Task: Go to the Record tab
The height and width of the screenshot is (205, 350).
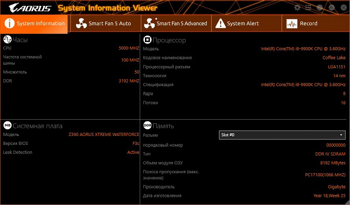Action: pos(316,23)
